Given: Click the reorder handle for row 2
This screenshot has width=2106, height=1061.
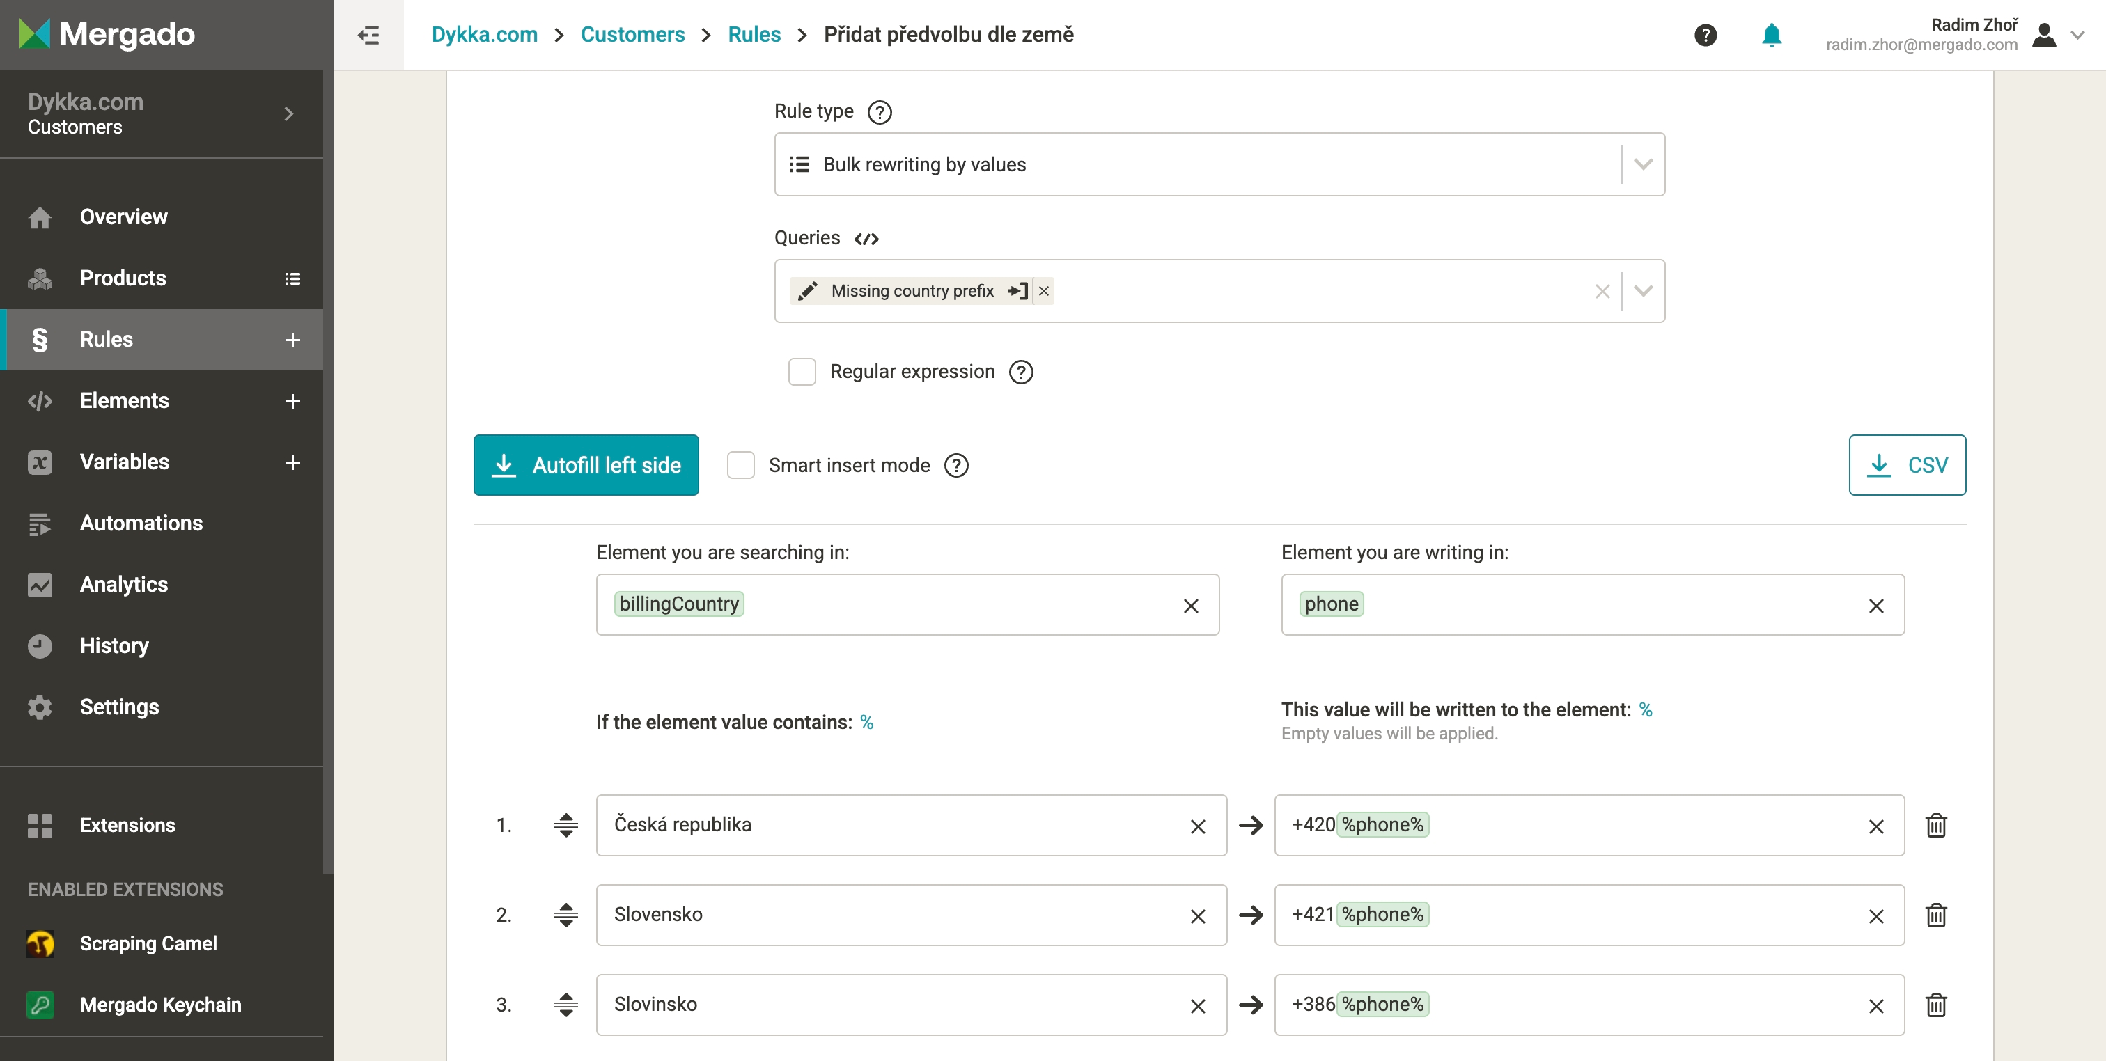Looking at the screenshot, I should point(565,915).
